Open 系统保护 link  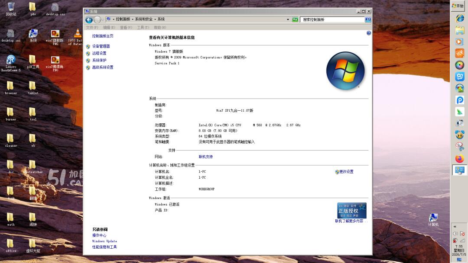tap(99, 60)
